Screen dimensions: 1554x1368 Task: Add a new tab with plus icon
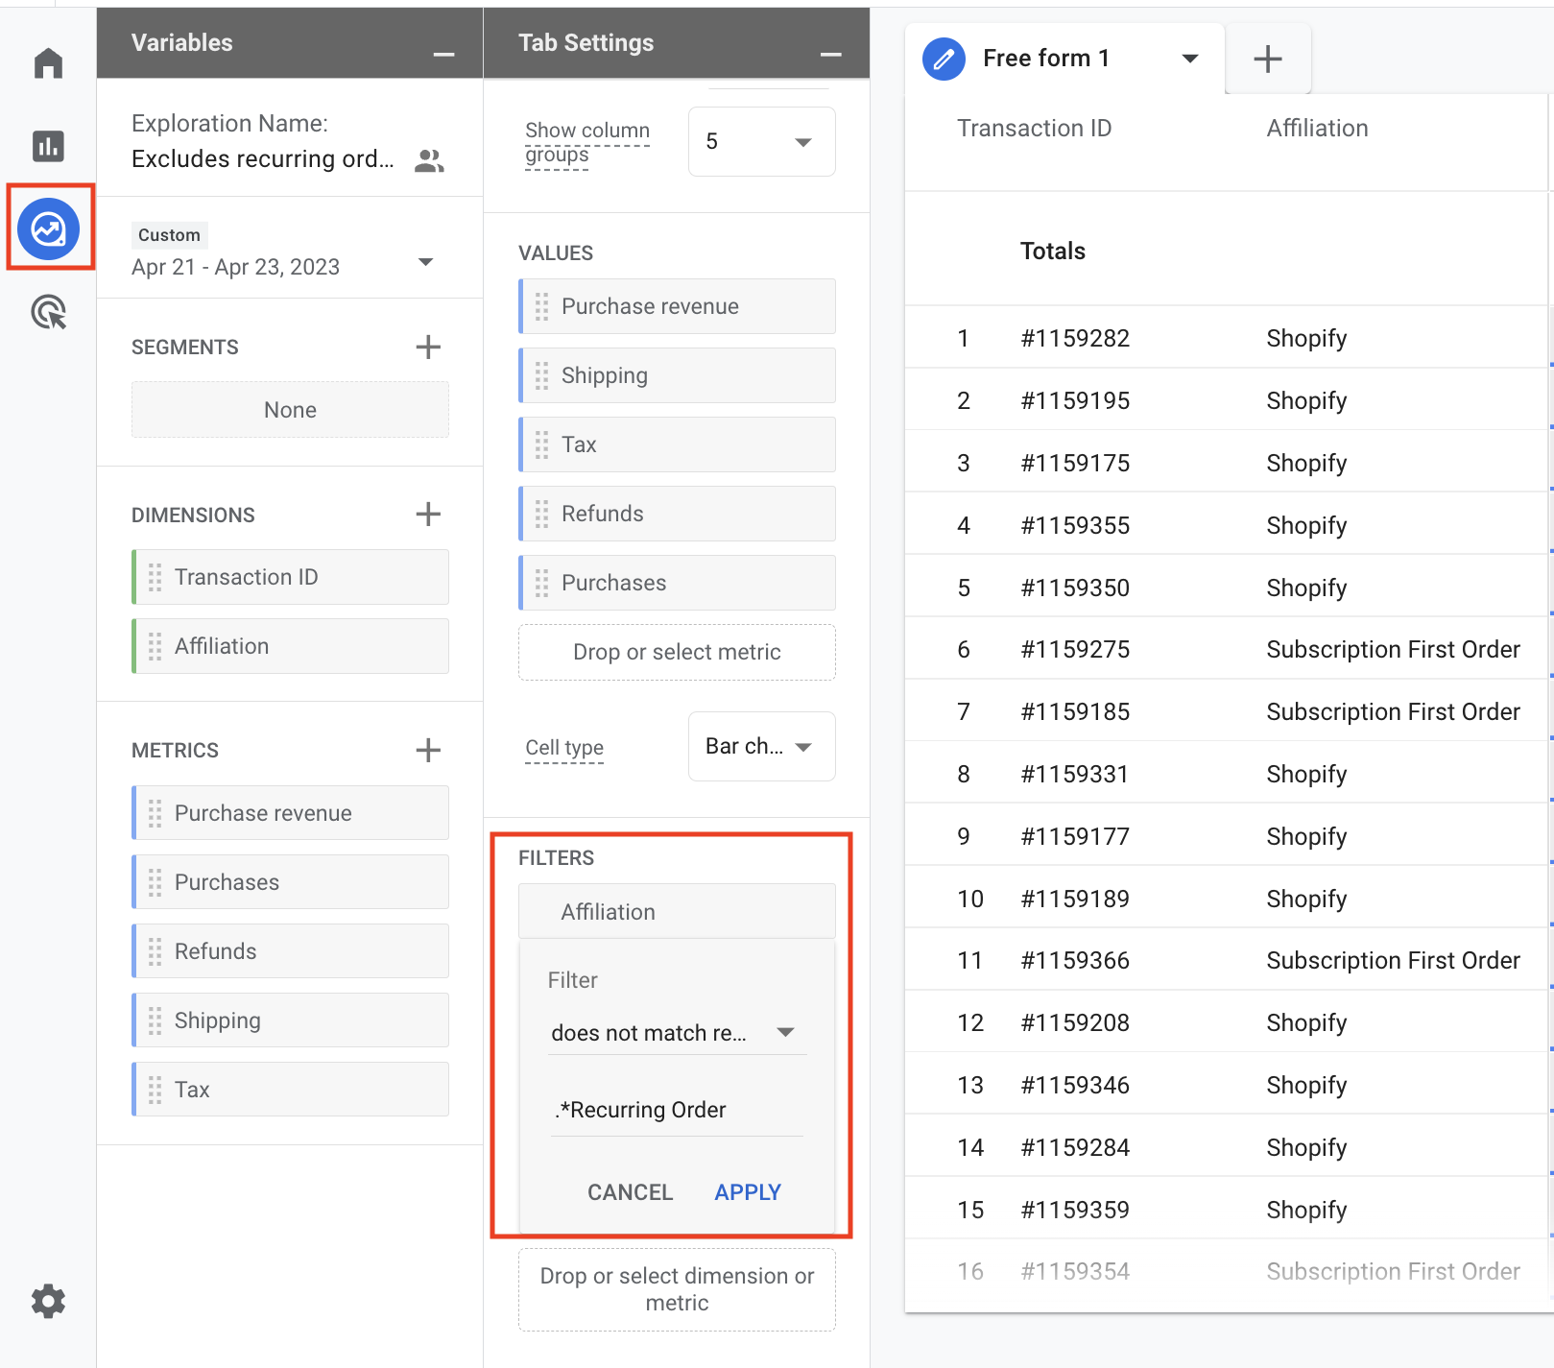(x=1268, y=59)
